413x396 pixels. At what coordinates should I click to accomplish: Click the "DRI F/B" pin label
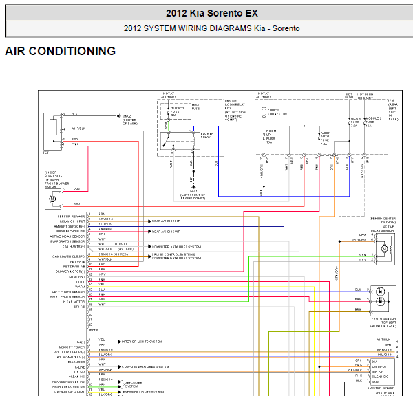79,307
